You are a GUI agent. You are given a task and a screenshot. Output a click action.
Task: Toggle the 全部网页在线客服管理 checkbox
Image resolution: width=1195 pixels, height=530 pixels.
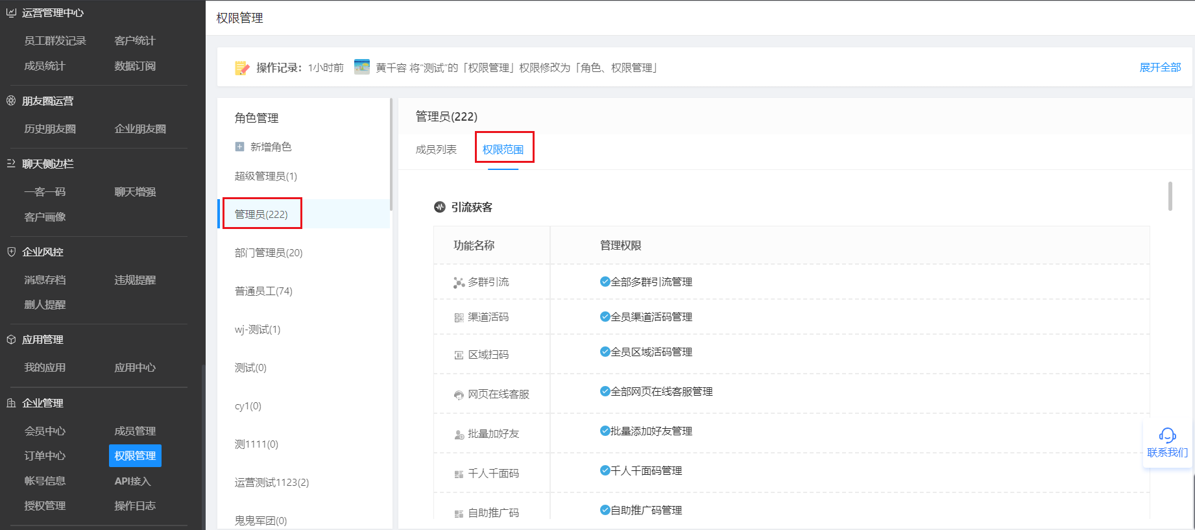tap(605, 391)
